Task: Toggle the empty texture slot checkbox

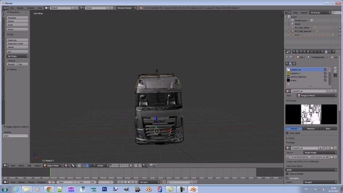Action: [x=325, y=80]
